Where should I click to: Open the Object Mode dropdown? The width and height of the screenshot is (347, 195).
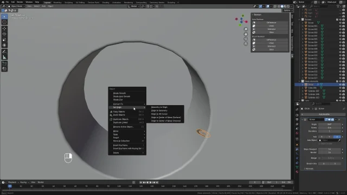[x=17, y=6]
